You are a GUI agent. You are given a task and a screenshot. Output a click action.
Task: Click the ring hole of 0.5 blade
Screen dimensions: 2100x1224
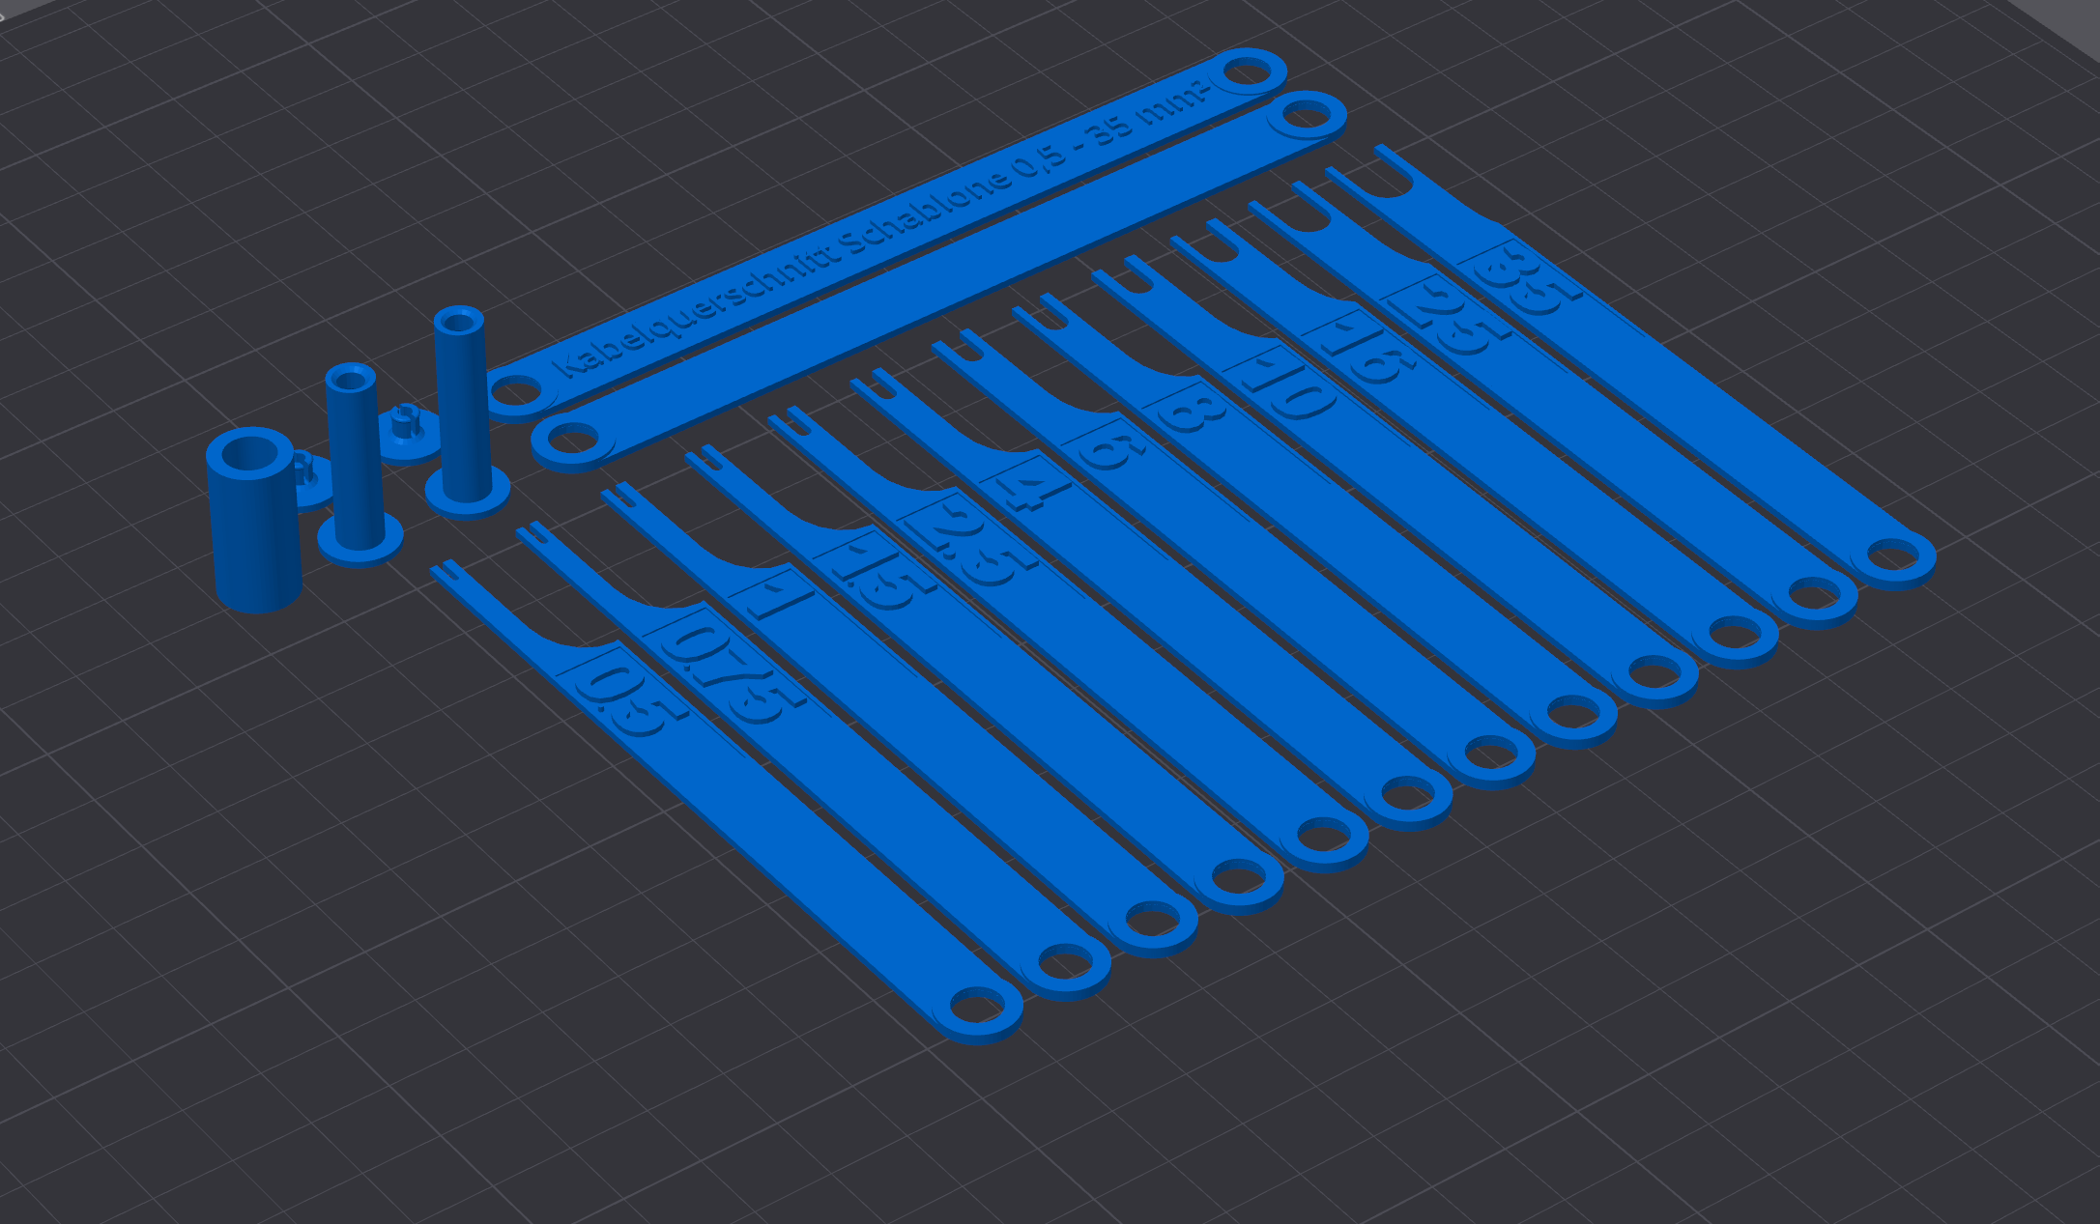(x=977, y=1006)
